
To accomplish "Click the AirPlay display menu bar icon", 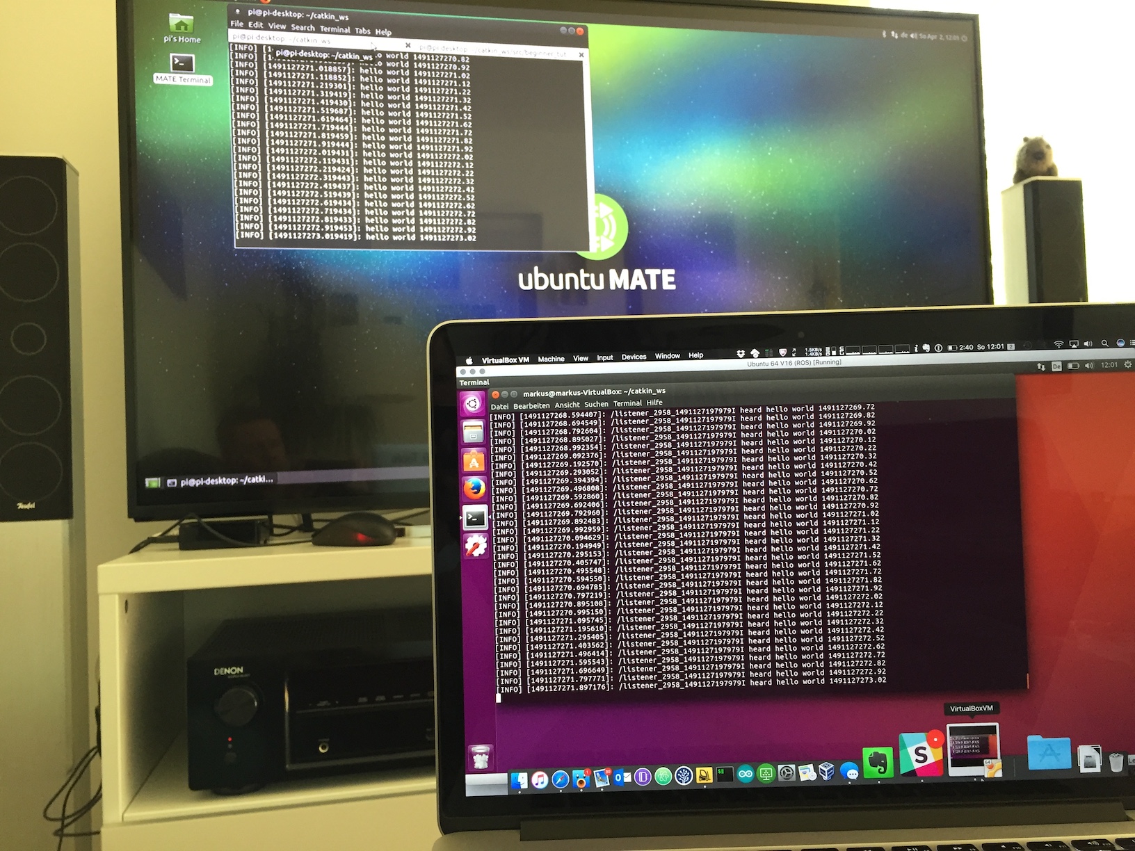I will [x=1073, y=344].
